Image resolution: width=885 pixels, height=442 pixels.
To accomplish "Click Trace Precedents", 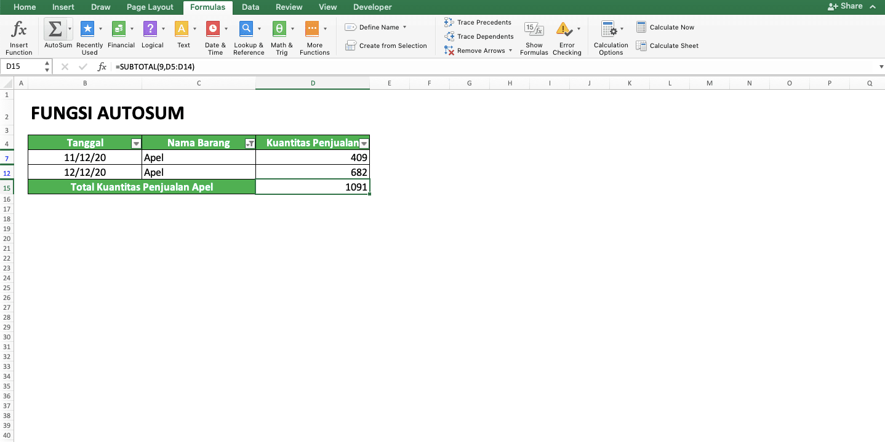I will (x=478, y=22).
